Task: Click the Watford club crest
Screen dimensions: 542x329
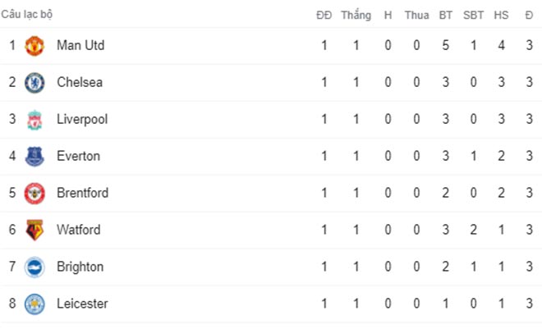Action: (x=34, y=230)
